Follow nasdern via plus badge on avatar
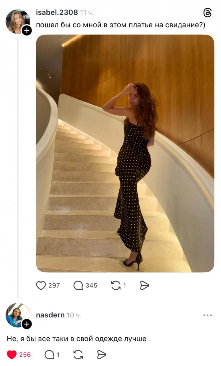The width and height of the screenshot is (221, 366). click(27, 324)
